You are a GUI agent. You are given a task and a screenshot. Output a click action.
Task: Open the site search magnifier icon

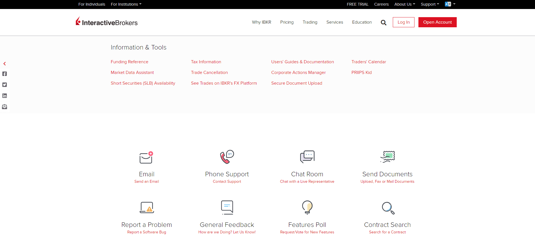pos(384,22)
